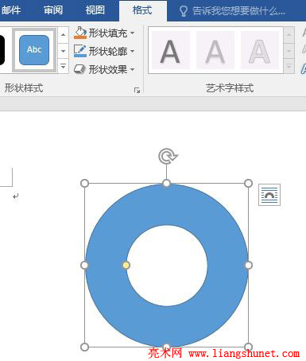Click the bottom-left sizing handle

tap(84, 347)
